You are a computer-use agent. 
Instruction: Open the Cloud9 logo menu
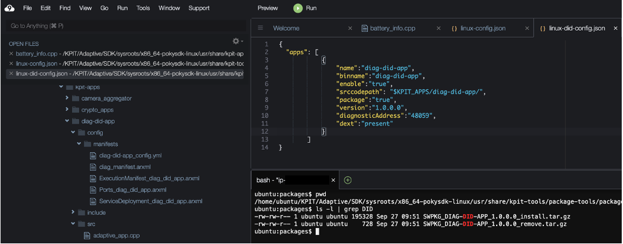10,8
